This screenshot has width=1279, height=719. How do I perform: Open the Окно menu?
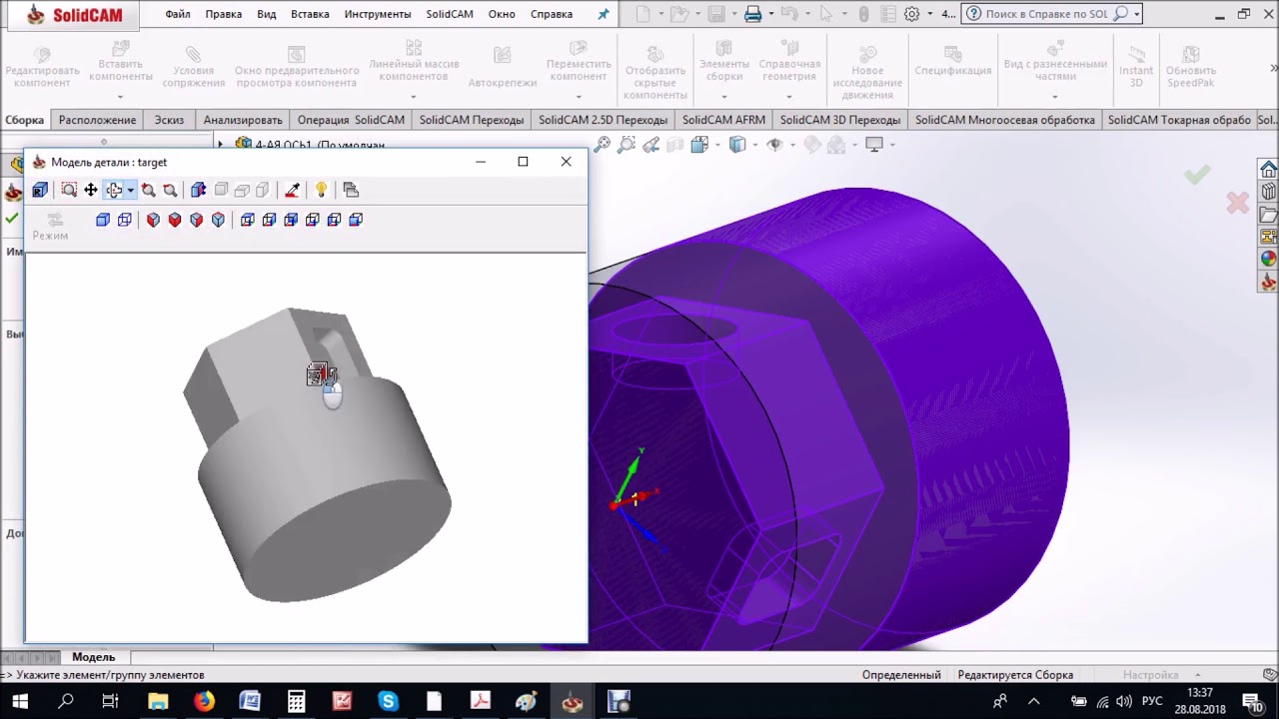pos(502,14)
